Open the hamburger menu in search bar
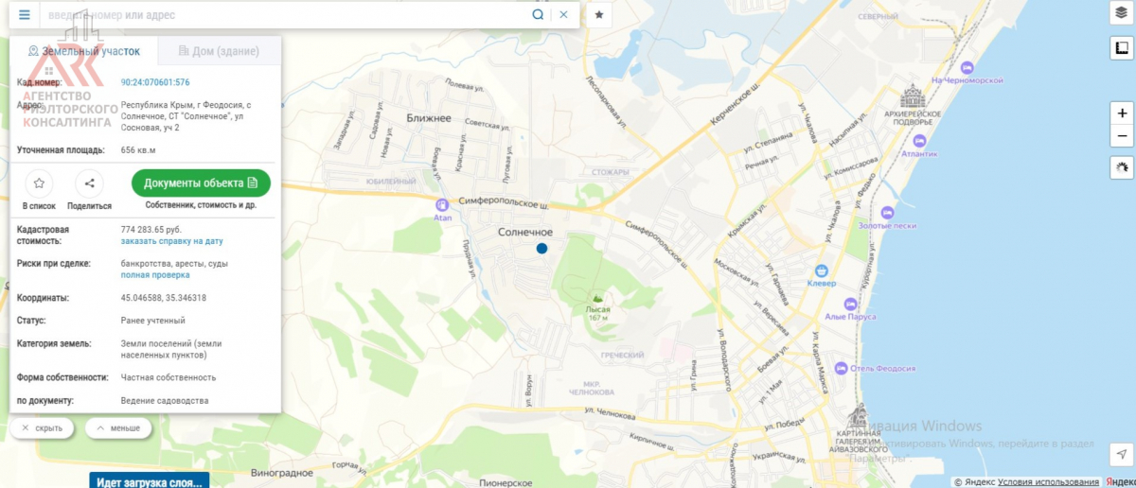This screenshot has width=1136, height=488. [25, 15]
